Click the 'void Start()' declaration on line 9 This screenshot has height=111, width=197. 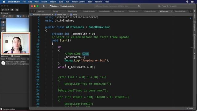(x=61, y=40)
